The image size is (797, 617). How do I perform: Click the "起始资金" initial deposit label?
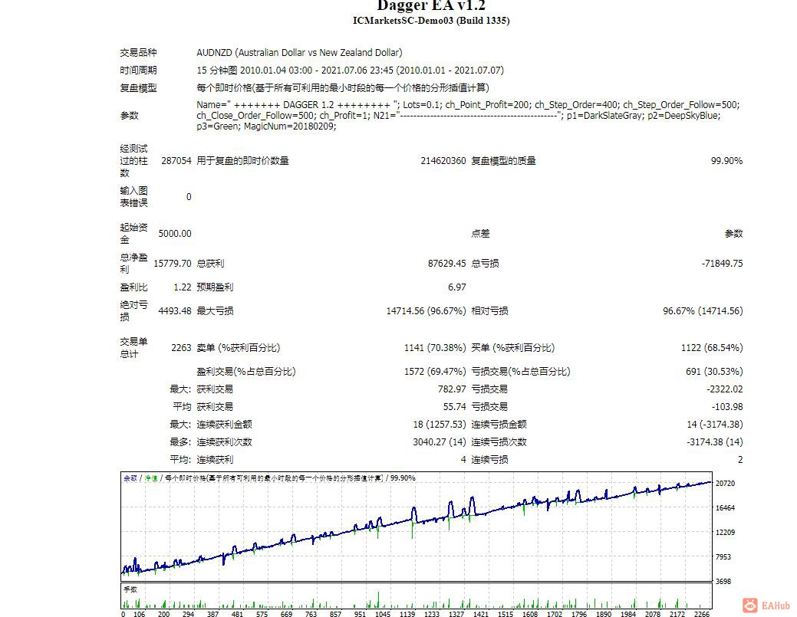(133, 233)
